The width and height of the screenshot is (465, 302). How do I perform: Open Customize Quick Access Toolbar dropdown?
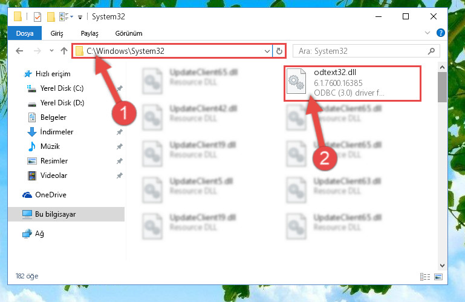[x=80, y=18]
